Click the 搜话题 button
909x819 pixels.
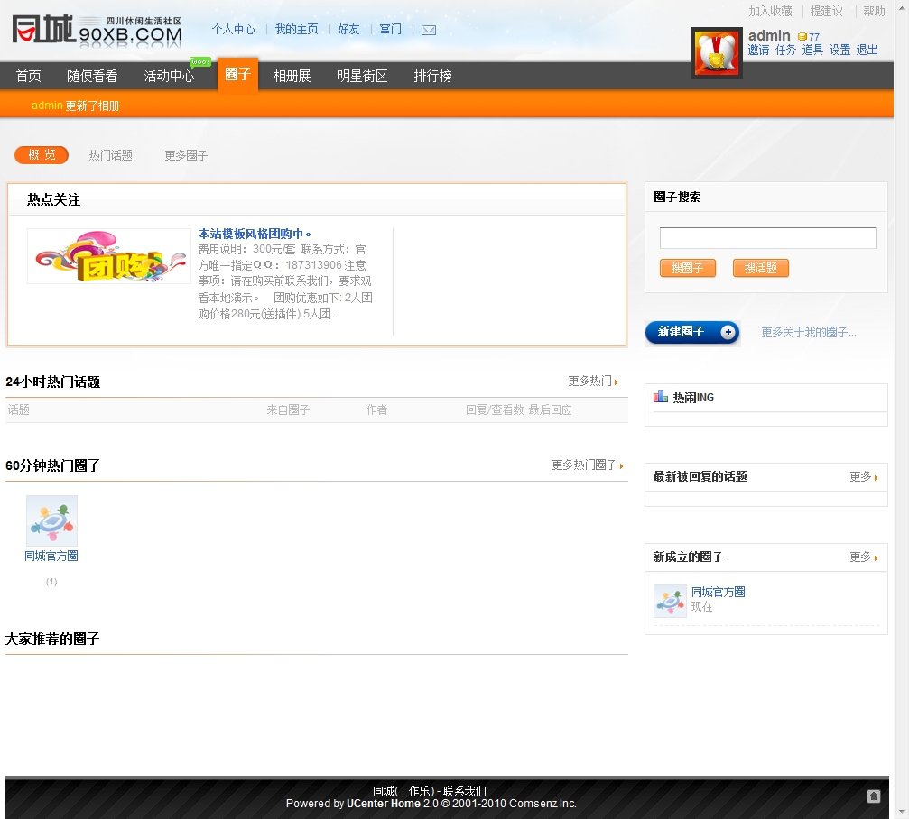point(761,268)
